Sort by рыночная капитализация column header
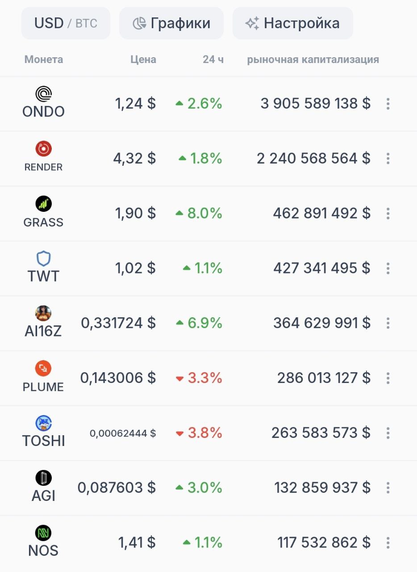The height and width of the screenshot is (572, 417). click(x=313, y=59)
